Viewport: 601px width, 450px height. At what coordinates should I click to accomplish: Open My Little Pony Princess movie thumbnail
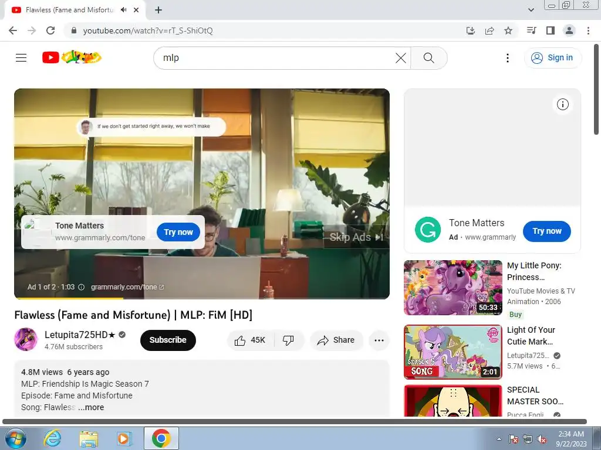point(453,288)
